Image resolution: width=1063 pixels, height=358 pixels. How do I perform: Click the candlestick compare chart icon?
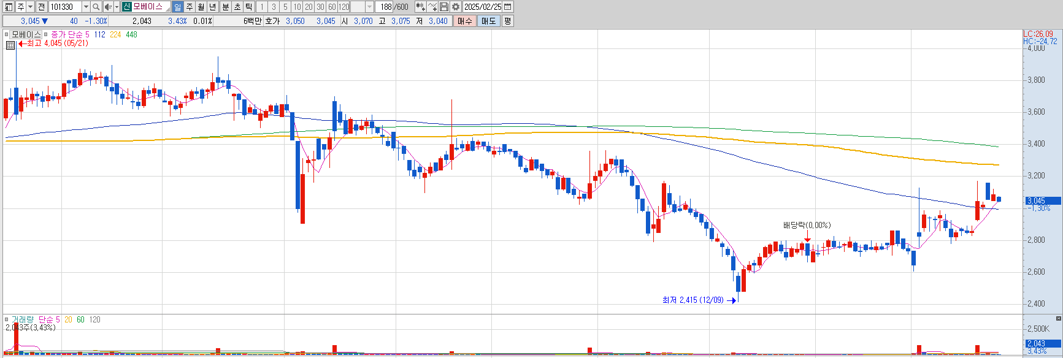pos(420,7)
